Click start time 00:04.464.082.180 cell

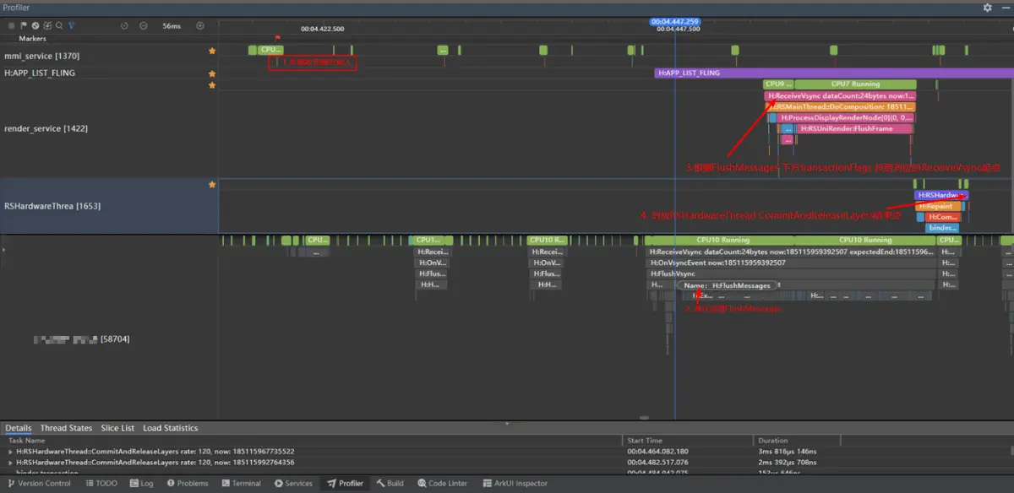coord(657,452)
